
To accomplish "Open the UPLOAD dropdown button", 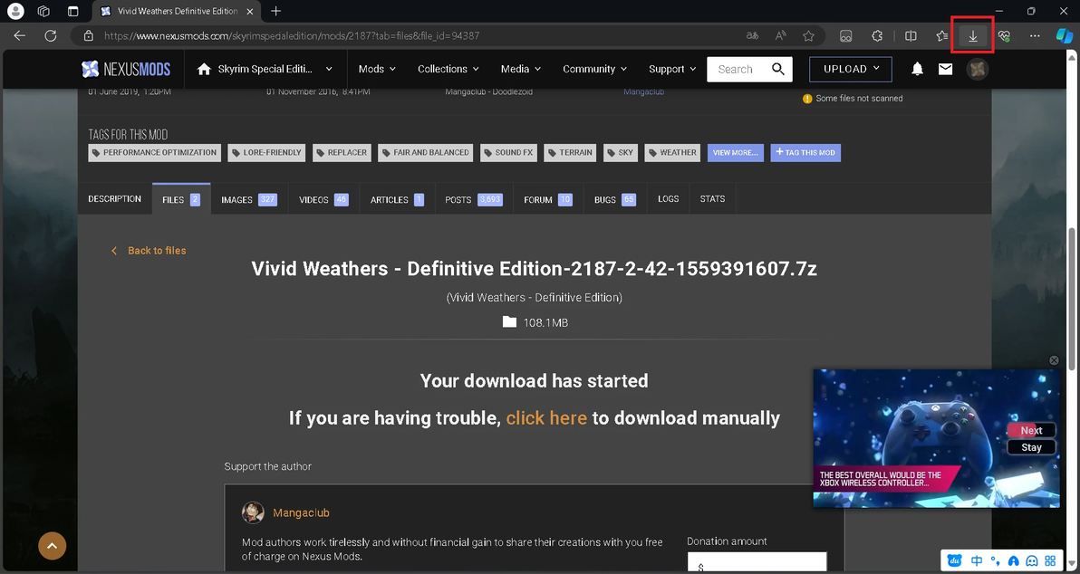I will [x=851, y=69].
